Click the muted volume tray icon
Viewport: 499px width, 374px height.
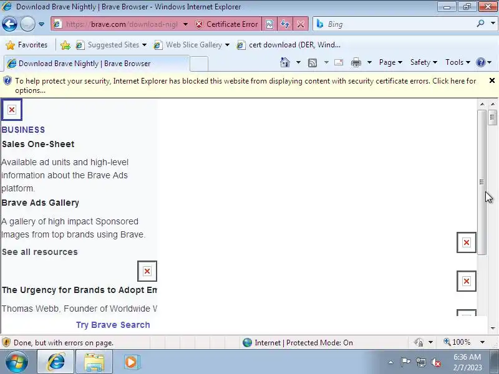point(435,362)
